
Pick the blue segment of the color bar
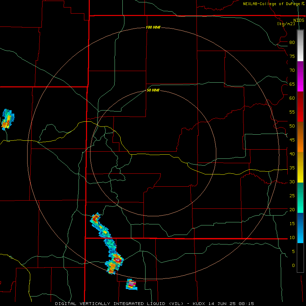(300, 228)
